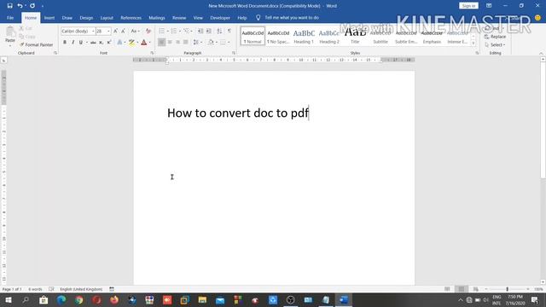Activate the Format Painter
The image size is (546, 307).
pos(36,45)
